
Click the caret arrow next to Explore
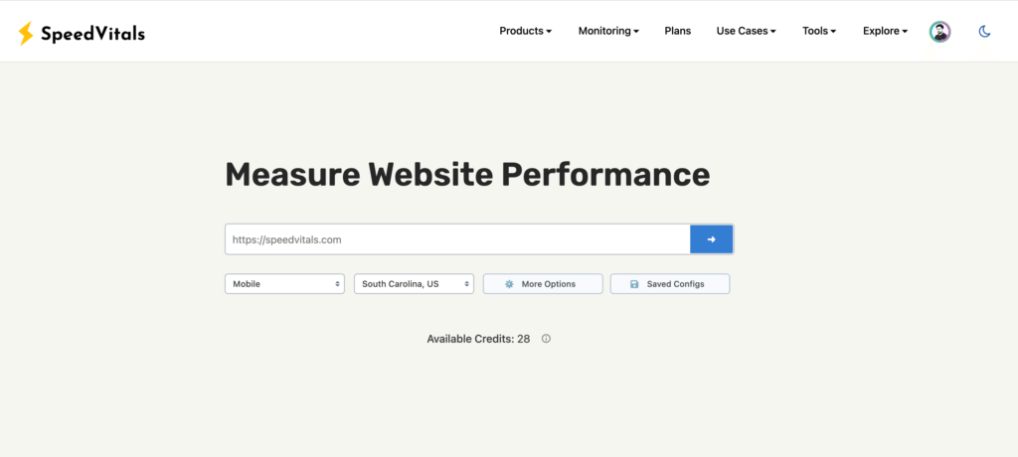coord(905,32)
